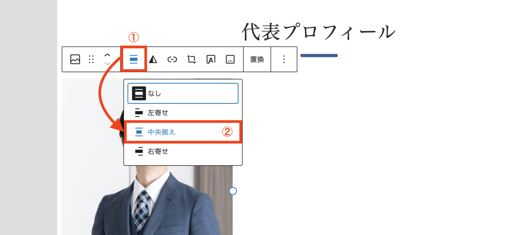Image resolution: width=519 pixels, height=235 pixels.
Task: Choose 中央揃え center alignment
Action: pyautogui.click(x=183, y=132)
